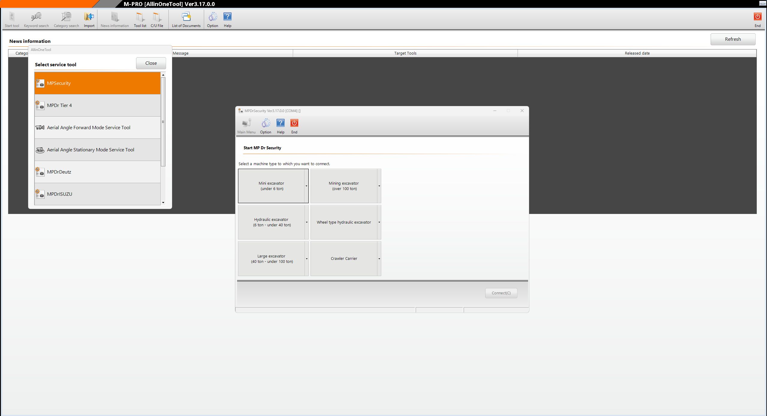Click the C/U File toolbar icon
Image resolution: width=767 pixels, height=416 pixels.
[x=157, y=20]
